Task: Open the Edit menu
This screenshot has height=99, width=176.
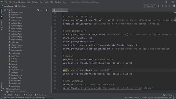Action: [10, 2]
